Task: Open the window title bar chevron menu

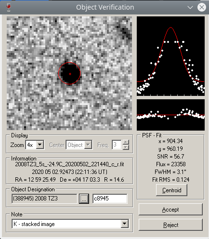Action: pyautogui.click(x=190, y=7)
